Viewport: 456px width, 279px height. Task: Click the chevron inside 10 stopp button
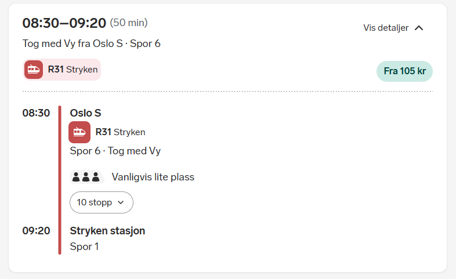[x=121, y=202]
